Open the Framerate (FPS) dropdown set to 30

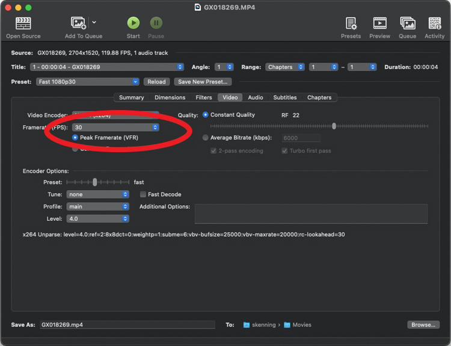115,127
